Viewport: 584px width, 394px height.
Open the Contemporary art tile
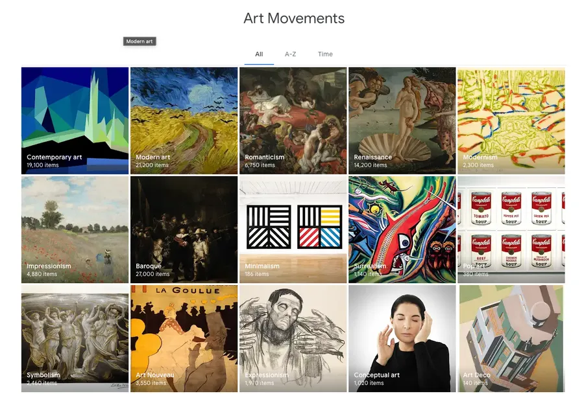[x=75, y=121]
